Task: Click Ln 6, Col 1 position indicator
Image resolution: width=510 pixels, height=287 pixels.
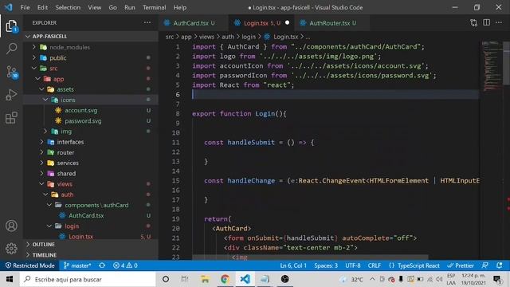Action: 293,265
